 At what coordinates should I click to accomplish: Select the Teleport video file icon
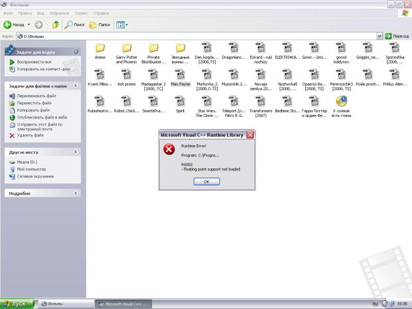[x=234, y=101]
